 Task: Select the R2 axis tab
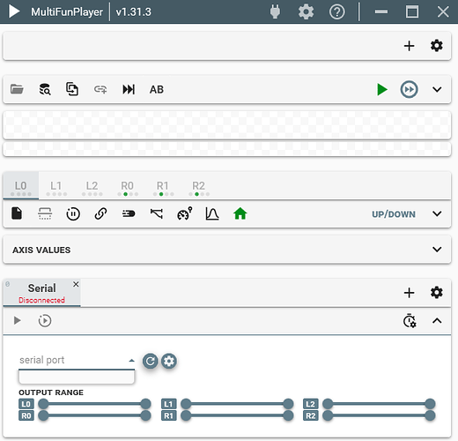tap(199, 186)
